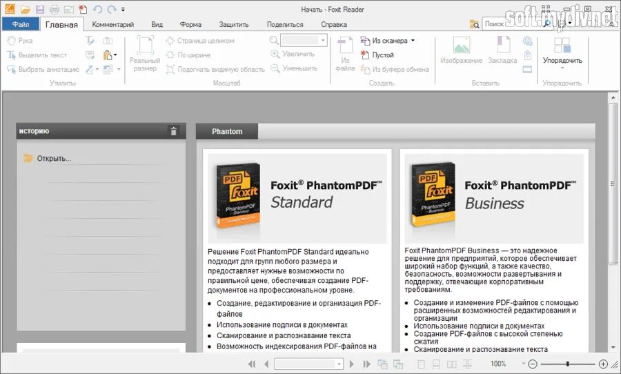Click the Уменьшить zoom out button
The width and height of the screenshot is (621, 374).
[x=294, y=68]
